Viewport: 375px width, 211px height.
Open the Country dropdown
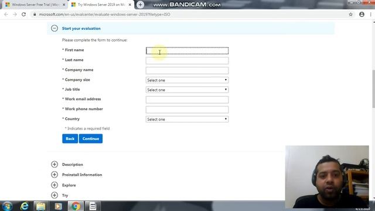coord(187,119)
